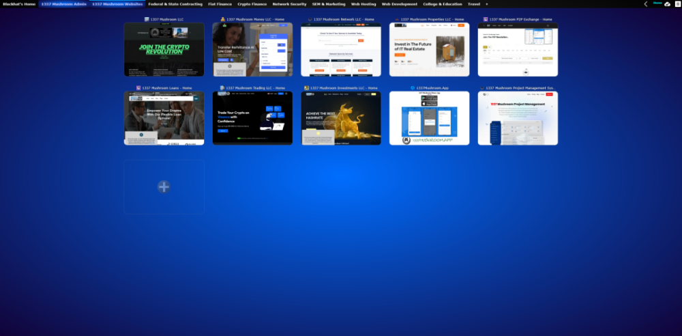
Task: Select the 1337 Mushroom Websites tab
Action: click(117, 4)
